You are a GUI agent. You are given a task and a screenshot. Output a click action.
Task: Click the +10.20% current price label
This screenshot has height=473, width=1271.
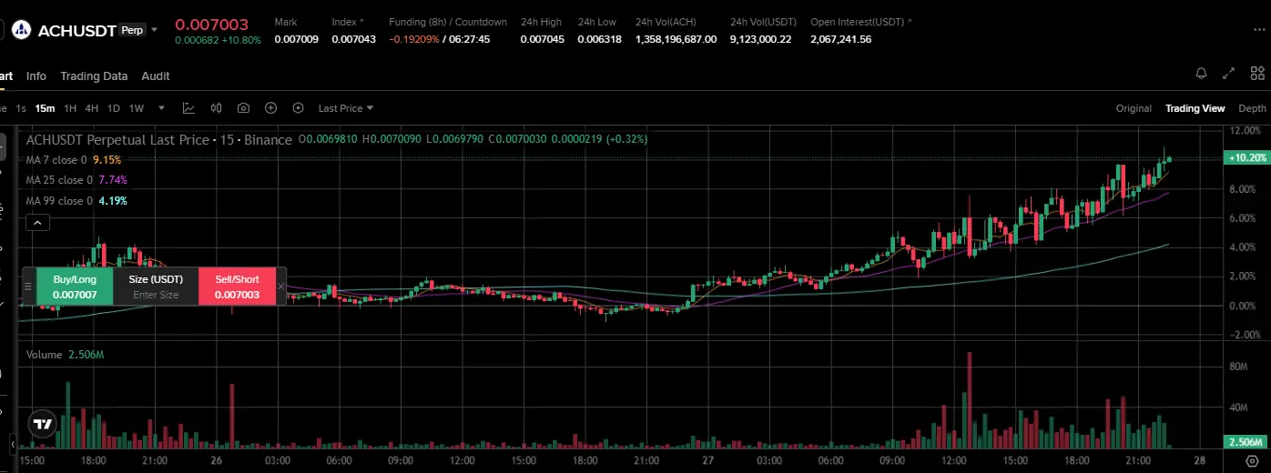click(x=1247, y=157)
